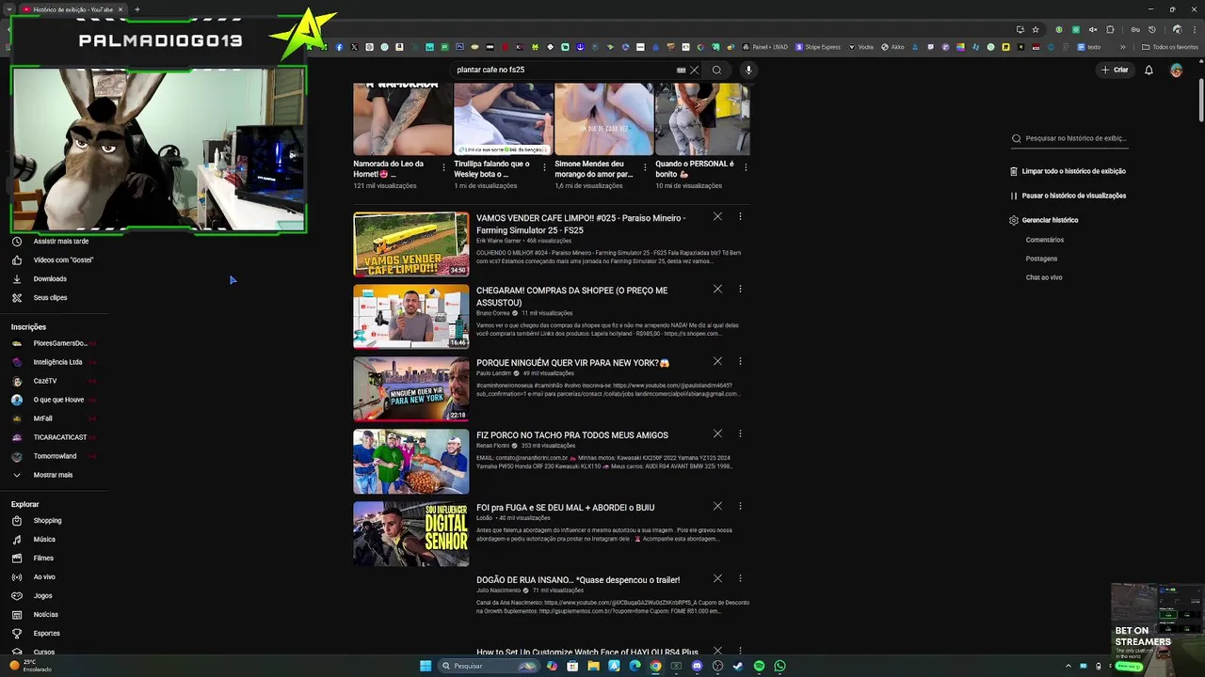
Task: Open 'PORQUE NINGUÉM QUER VIR PARA NEW YORK' title
Action: pos(572,363)
